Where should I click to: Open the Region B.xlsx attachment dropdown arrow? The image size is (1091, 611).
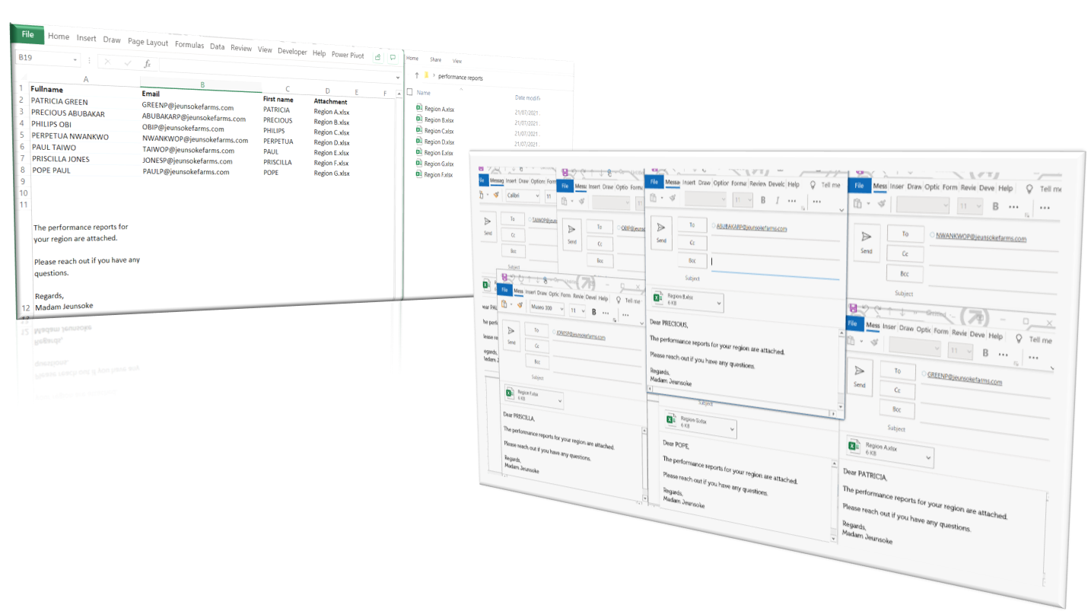720,302
